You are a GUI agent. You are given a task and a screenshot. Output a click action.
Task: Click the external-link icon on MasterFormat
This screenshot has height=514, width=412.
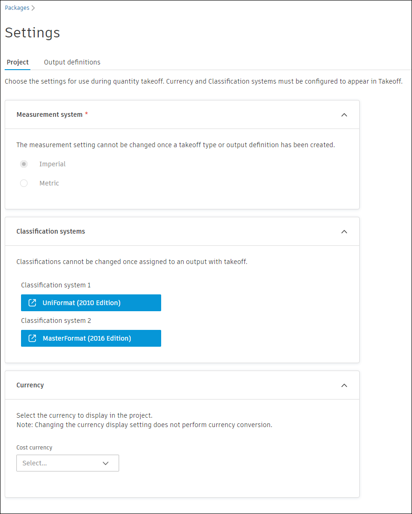[x=32, y=338]
